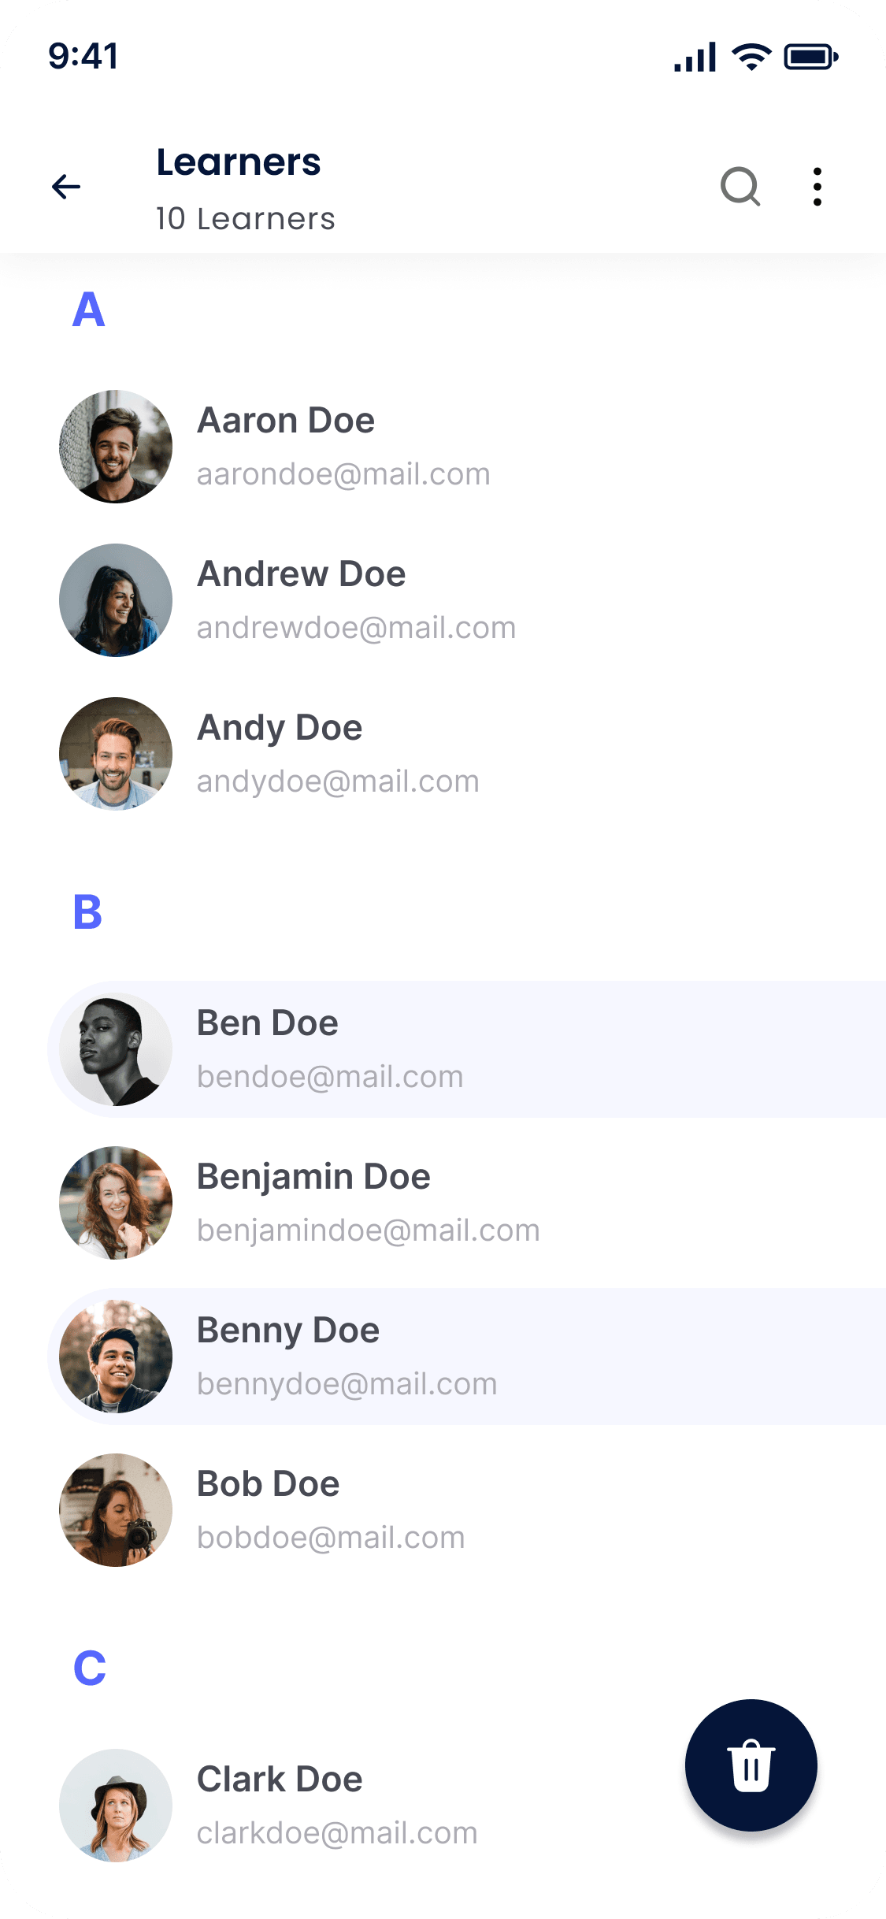Jump to section letter A
This screenshot has height=1919, width=886.
click(88, 310)
